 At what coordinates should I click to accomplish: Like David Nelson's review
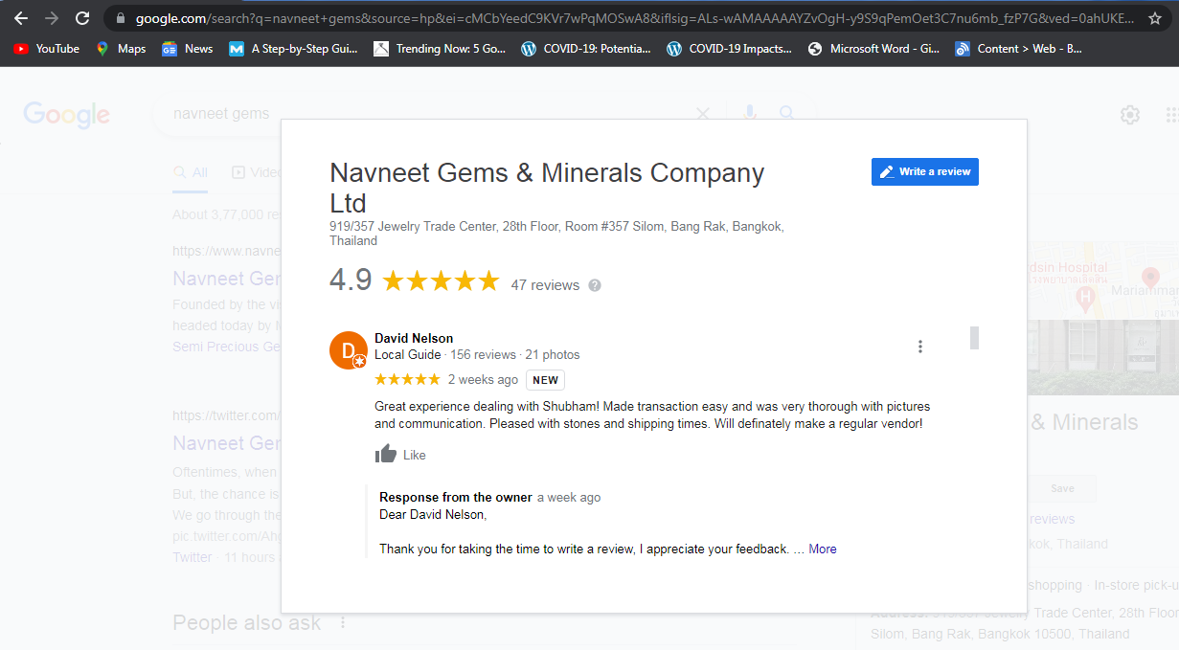pyautogui.click(x=400, y=454)
